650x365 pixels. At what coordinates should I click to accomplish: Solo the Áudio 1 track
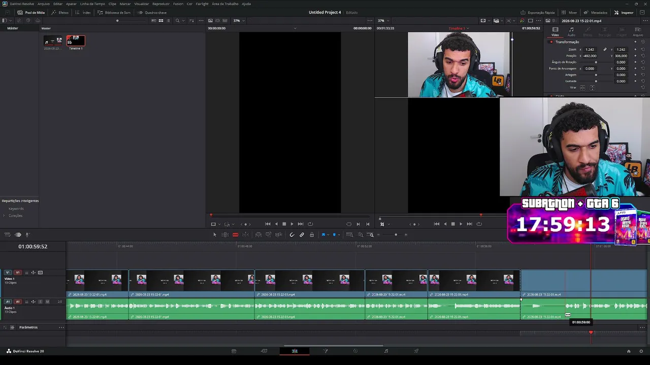(40, 302)
